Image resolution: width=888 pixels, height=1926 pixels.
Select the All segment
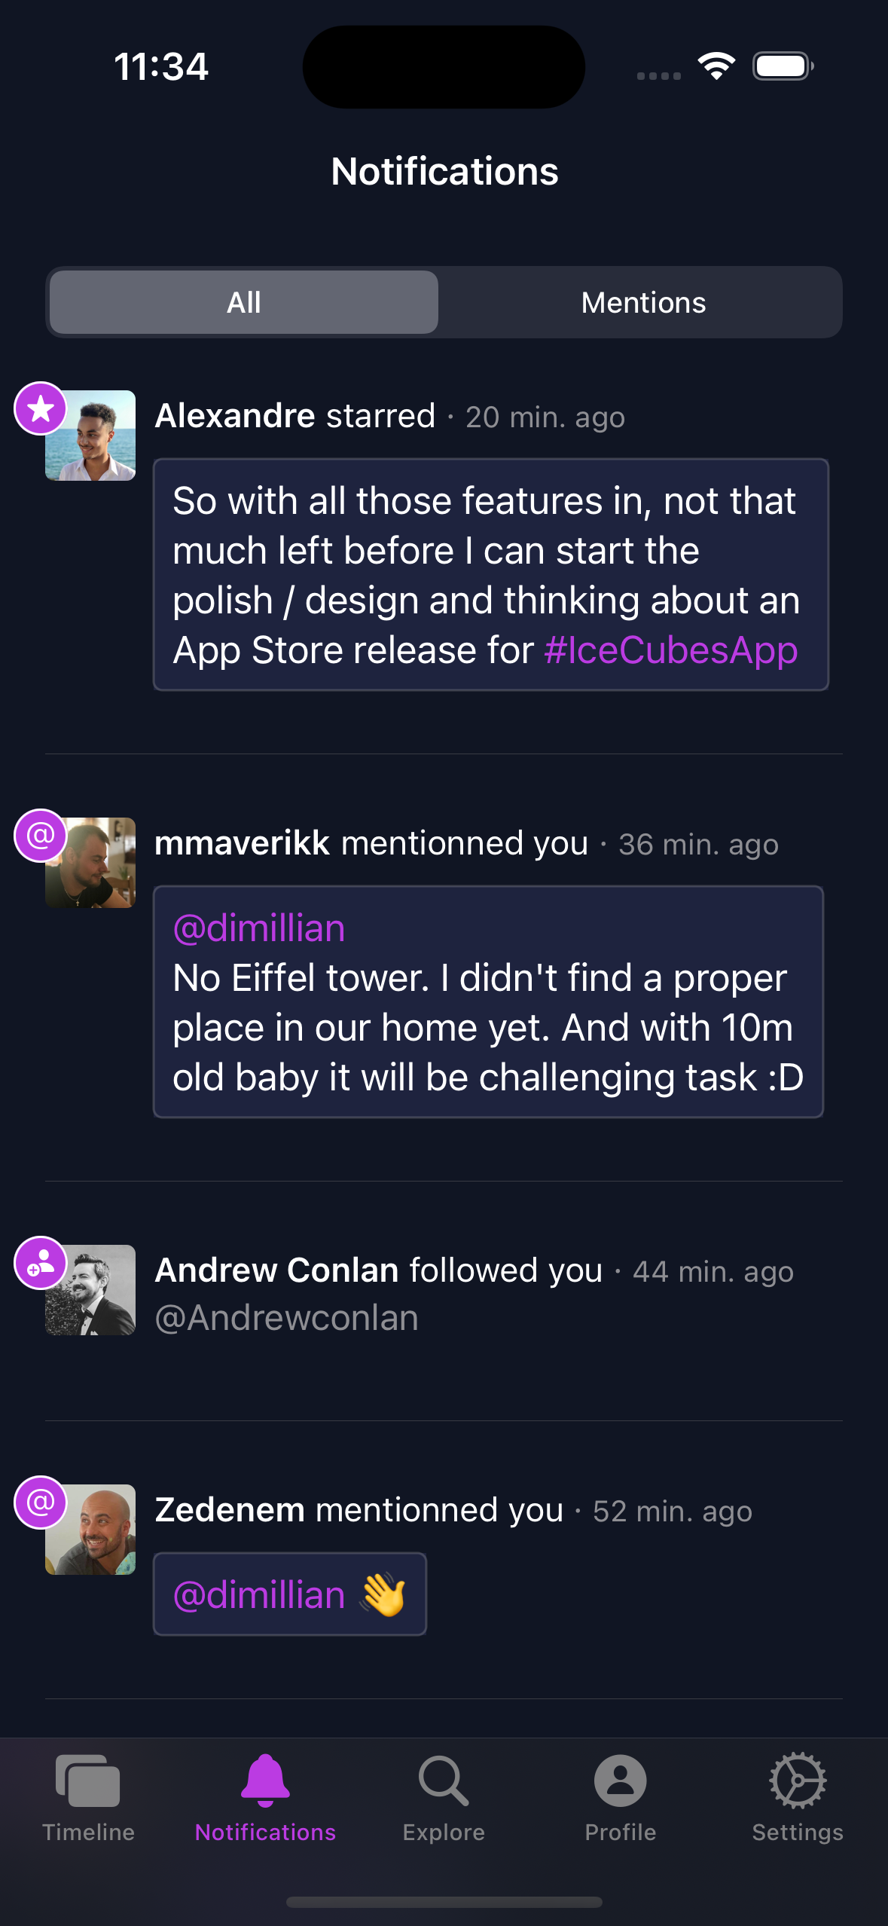244,302
